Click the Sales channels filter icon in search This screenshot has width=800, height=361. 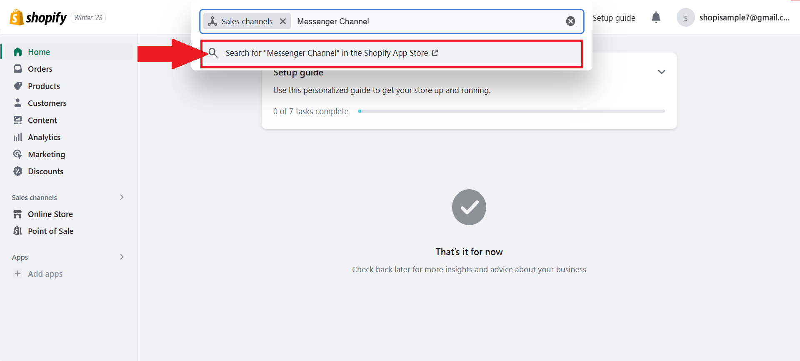(212, 21)
